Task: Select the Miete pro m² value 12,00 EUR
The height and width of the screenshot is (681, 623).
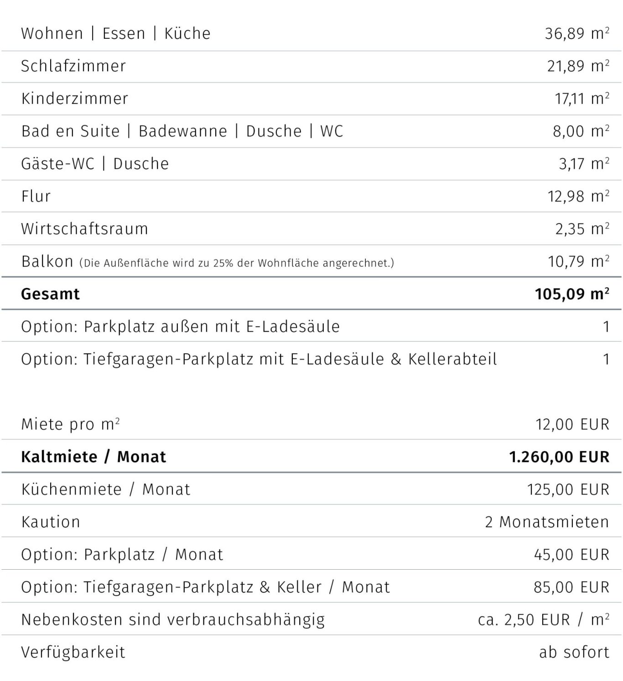Action: click(572, 424)
